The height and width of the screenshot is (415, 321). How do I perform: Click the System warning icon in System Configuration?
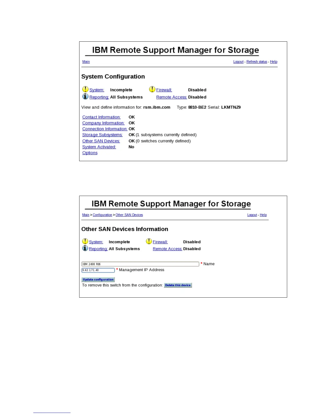85,89
